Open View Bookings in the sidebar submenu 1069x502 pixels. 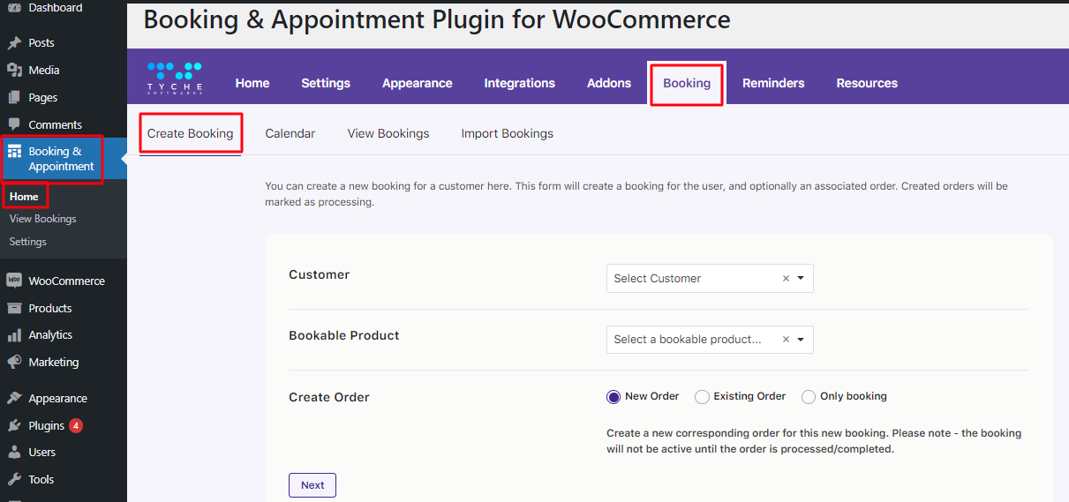pyautogui.click(x=43, y=219)
